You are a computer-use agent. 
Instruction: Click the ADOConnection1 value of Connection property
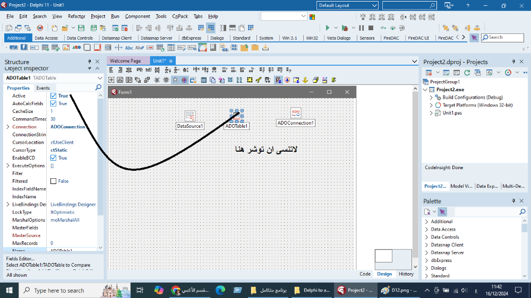point(68,127)
